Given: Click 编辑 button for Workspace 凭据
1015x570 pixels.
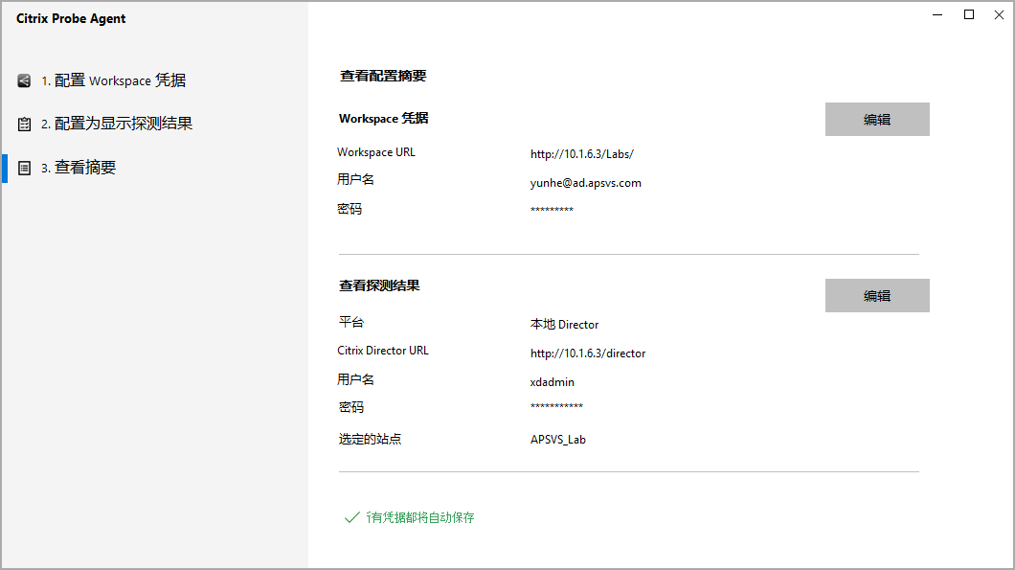Looking at the screenshot, I should 876,120.
